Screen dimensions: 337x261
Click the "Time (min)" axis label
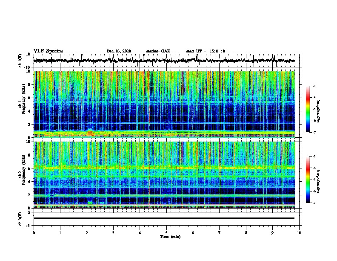tap(170, 237)
